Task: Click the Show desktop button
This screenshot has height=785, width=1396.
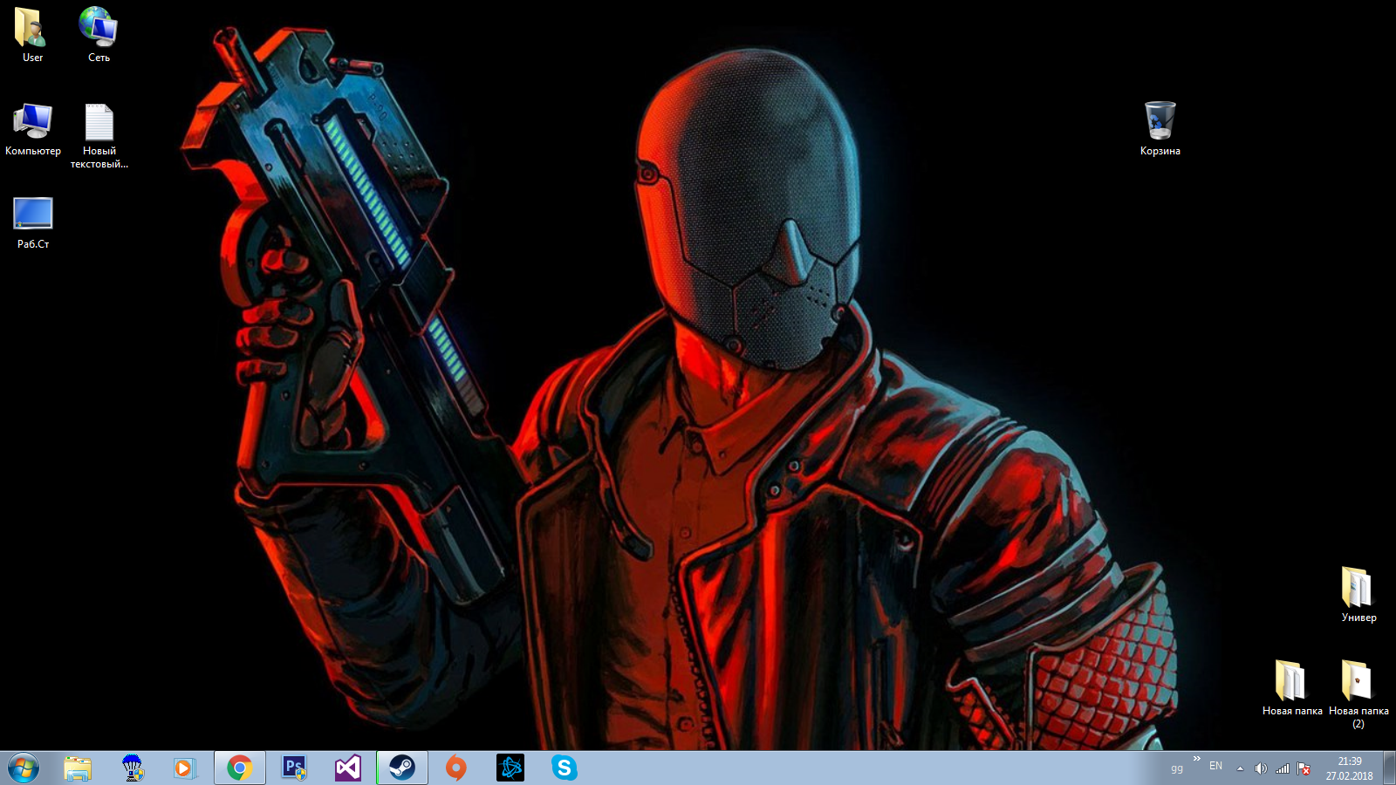Action: coord(1389,768)
